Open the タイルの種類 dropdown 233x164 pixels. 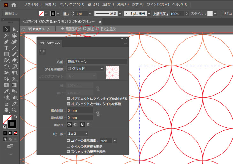click(86, 69)
